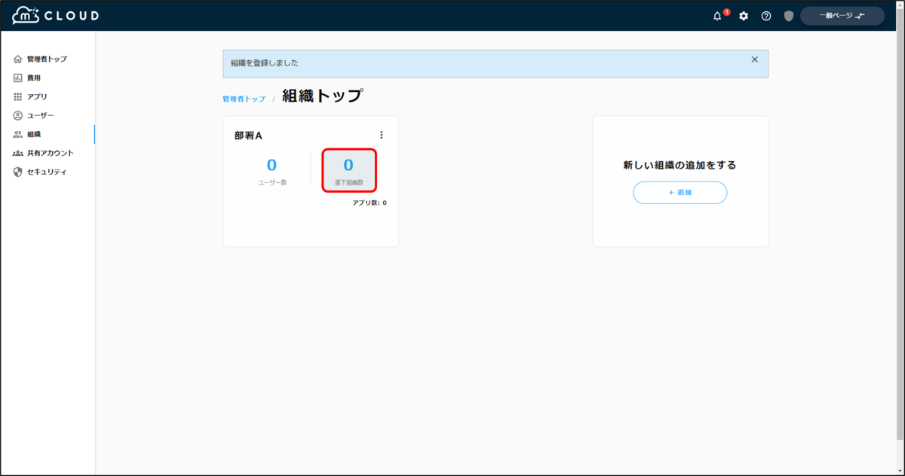Viewport: 905px width, 476px height.
Task: Dismiss the 組織を登録しました notification banner
Action: point(753,59)
